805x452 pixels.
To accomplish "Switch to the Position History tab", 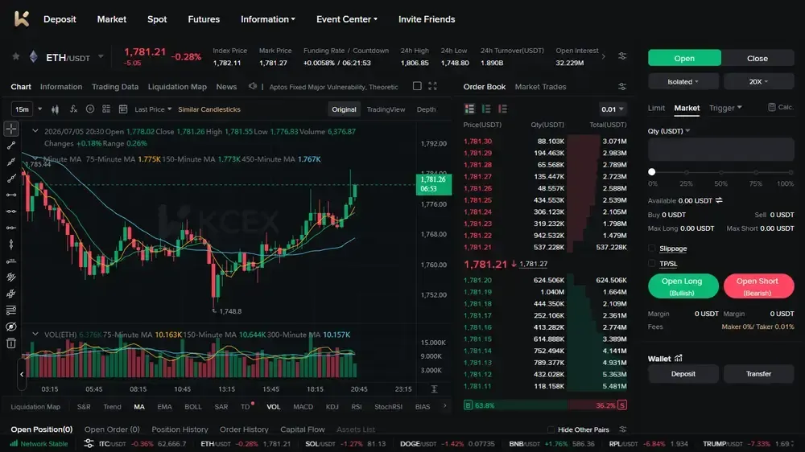I will [180, 429].
